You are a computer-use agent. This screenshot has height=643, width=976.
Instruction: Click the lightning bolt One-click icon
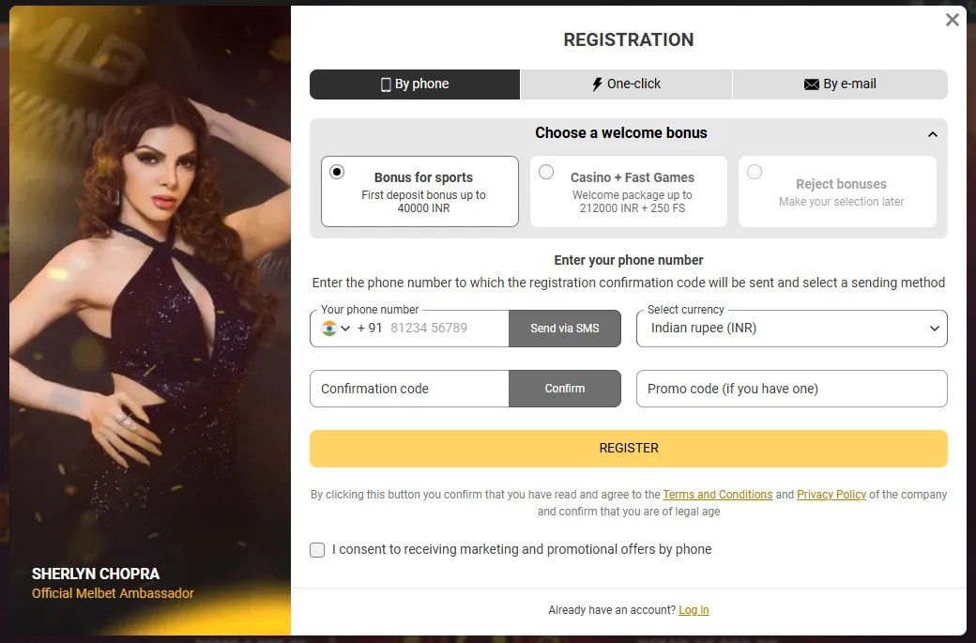point(597,84)
